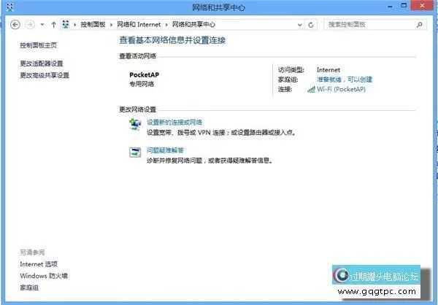The height and width of the screenshot is (305, 438).
Task: Open the 问题疑难解答 link
Action: [165, 150]
